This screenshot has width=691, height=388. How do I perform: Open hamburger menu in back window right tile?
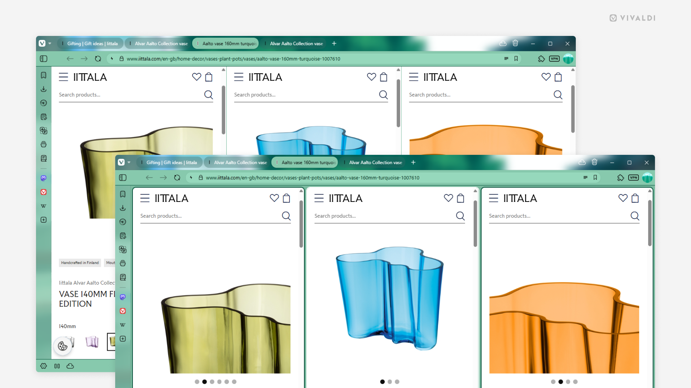pyautogui.click(x=414, y=77)
